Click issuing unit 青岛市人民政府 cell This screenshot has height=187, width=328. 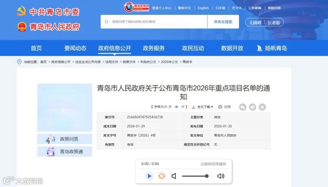coord(225,135)
